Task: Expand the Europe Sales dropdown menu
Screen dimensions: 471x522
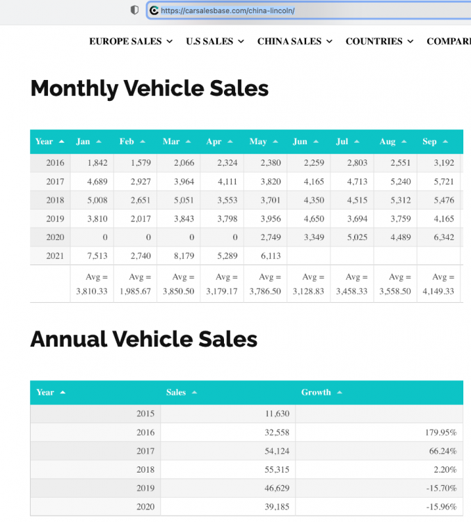Action: [131, 41]
